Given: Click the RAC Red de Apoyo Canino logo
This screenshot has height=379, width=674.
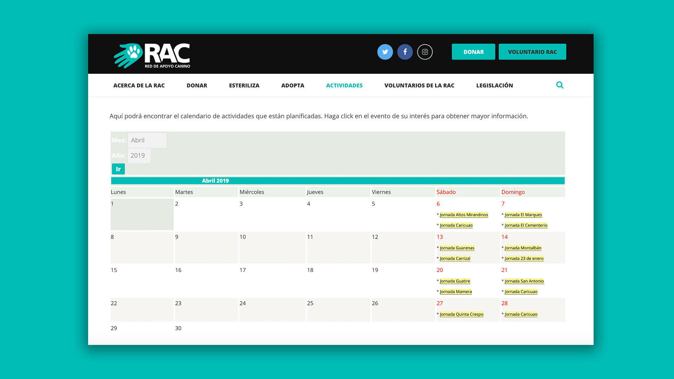Looking at the screenshot, I should [152, 55].
